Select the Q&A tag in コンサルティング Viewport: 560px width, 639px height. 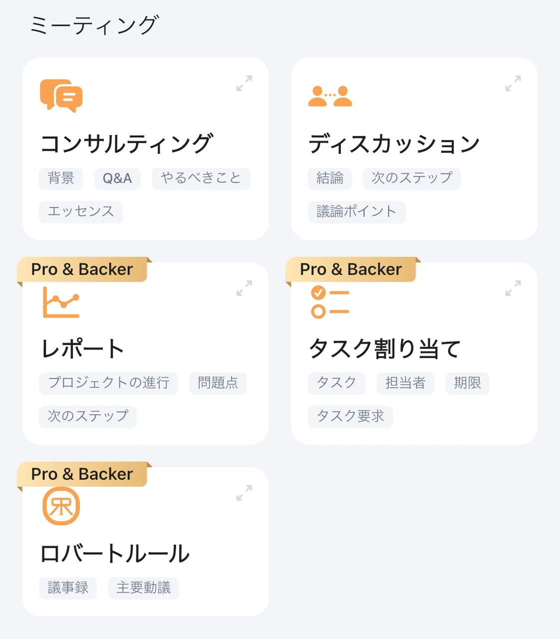[x=117, y=178]
